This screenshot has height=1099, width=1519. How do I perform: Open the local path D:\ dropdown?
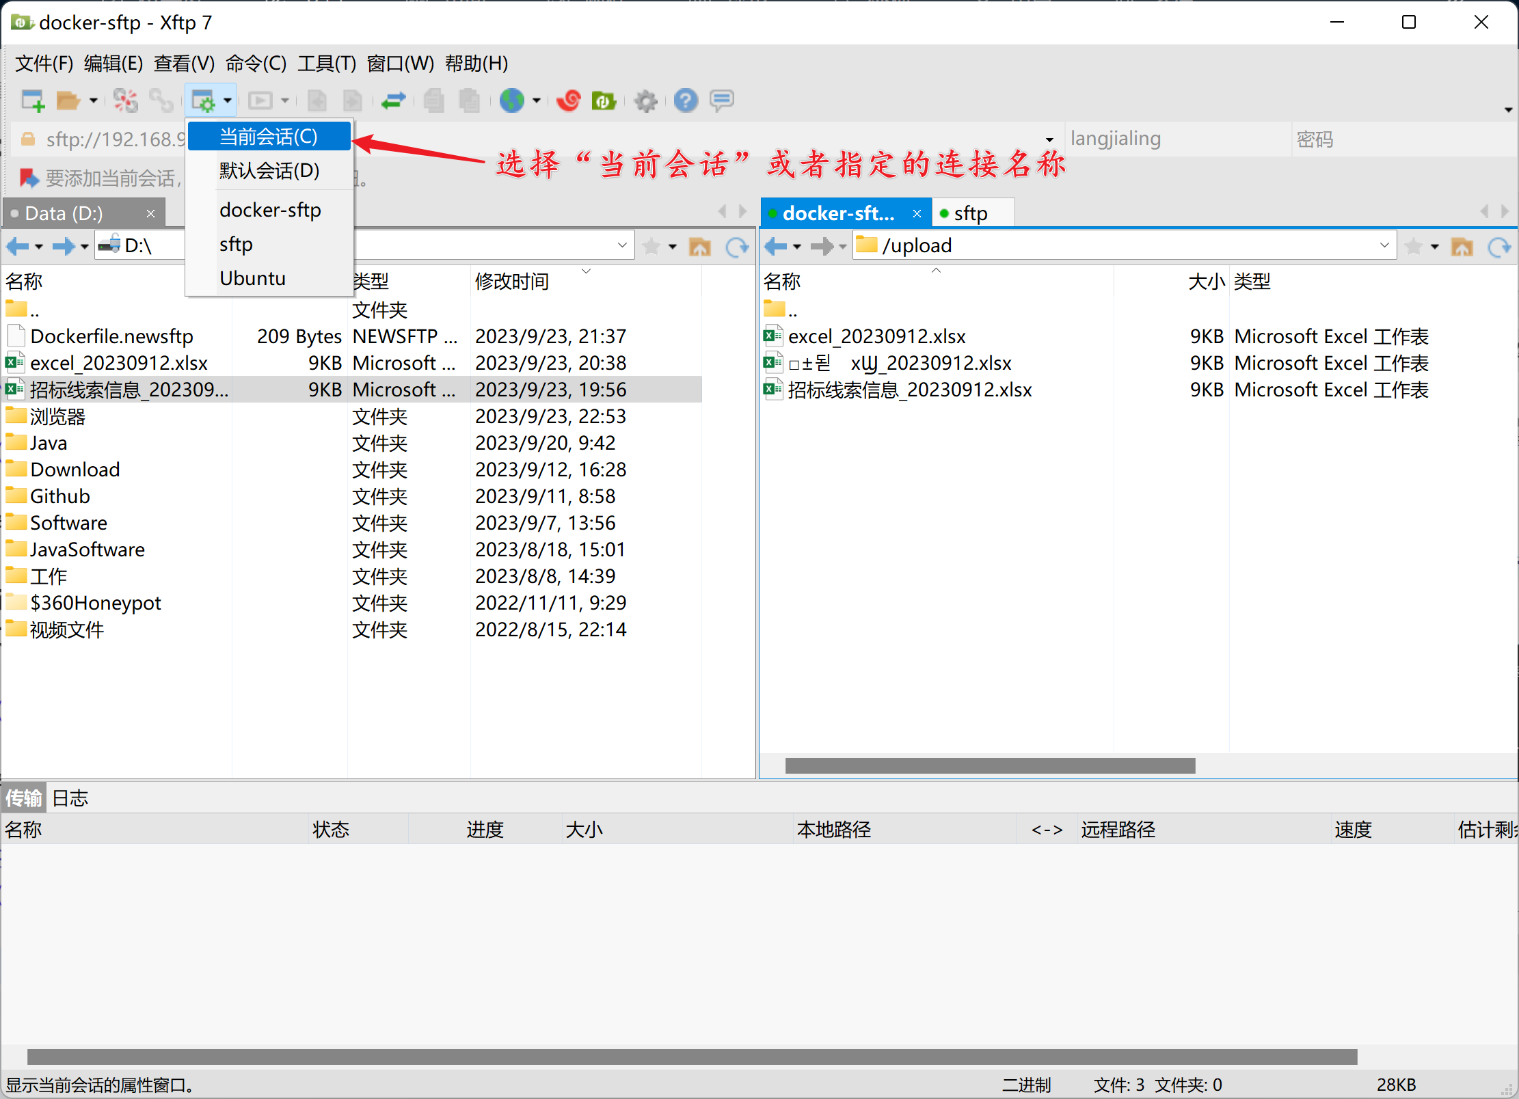(622, 245)
